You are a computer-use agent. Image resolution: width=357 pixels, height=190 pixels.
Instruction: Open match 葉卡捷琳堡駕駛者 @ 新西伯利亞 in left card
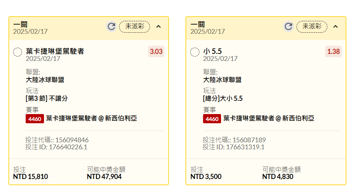pos(92,118)
